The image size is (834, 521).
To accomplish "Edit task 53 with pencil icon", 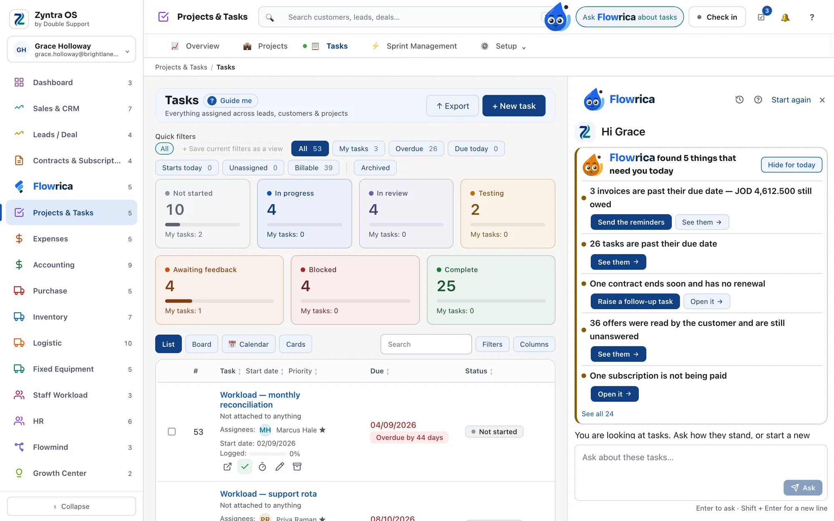I will (x=280, y=467).
